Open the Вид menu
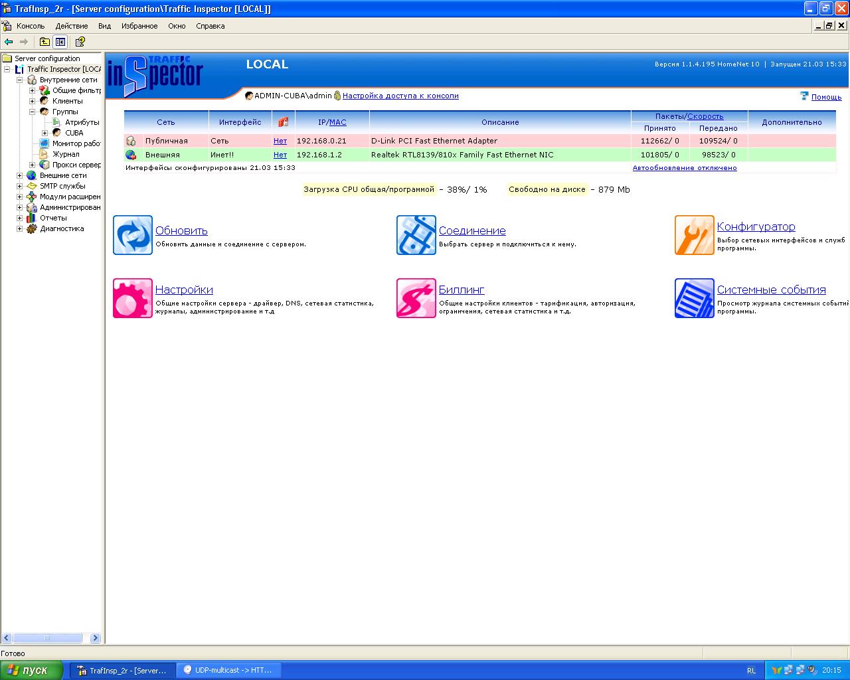Image resolution: width=850 pixels, height=680 pixels. click(104, 26)
